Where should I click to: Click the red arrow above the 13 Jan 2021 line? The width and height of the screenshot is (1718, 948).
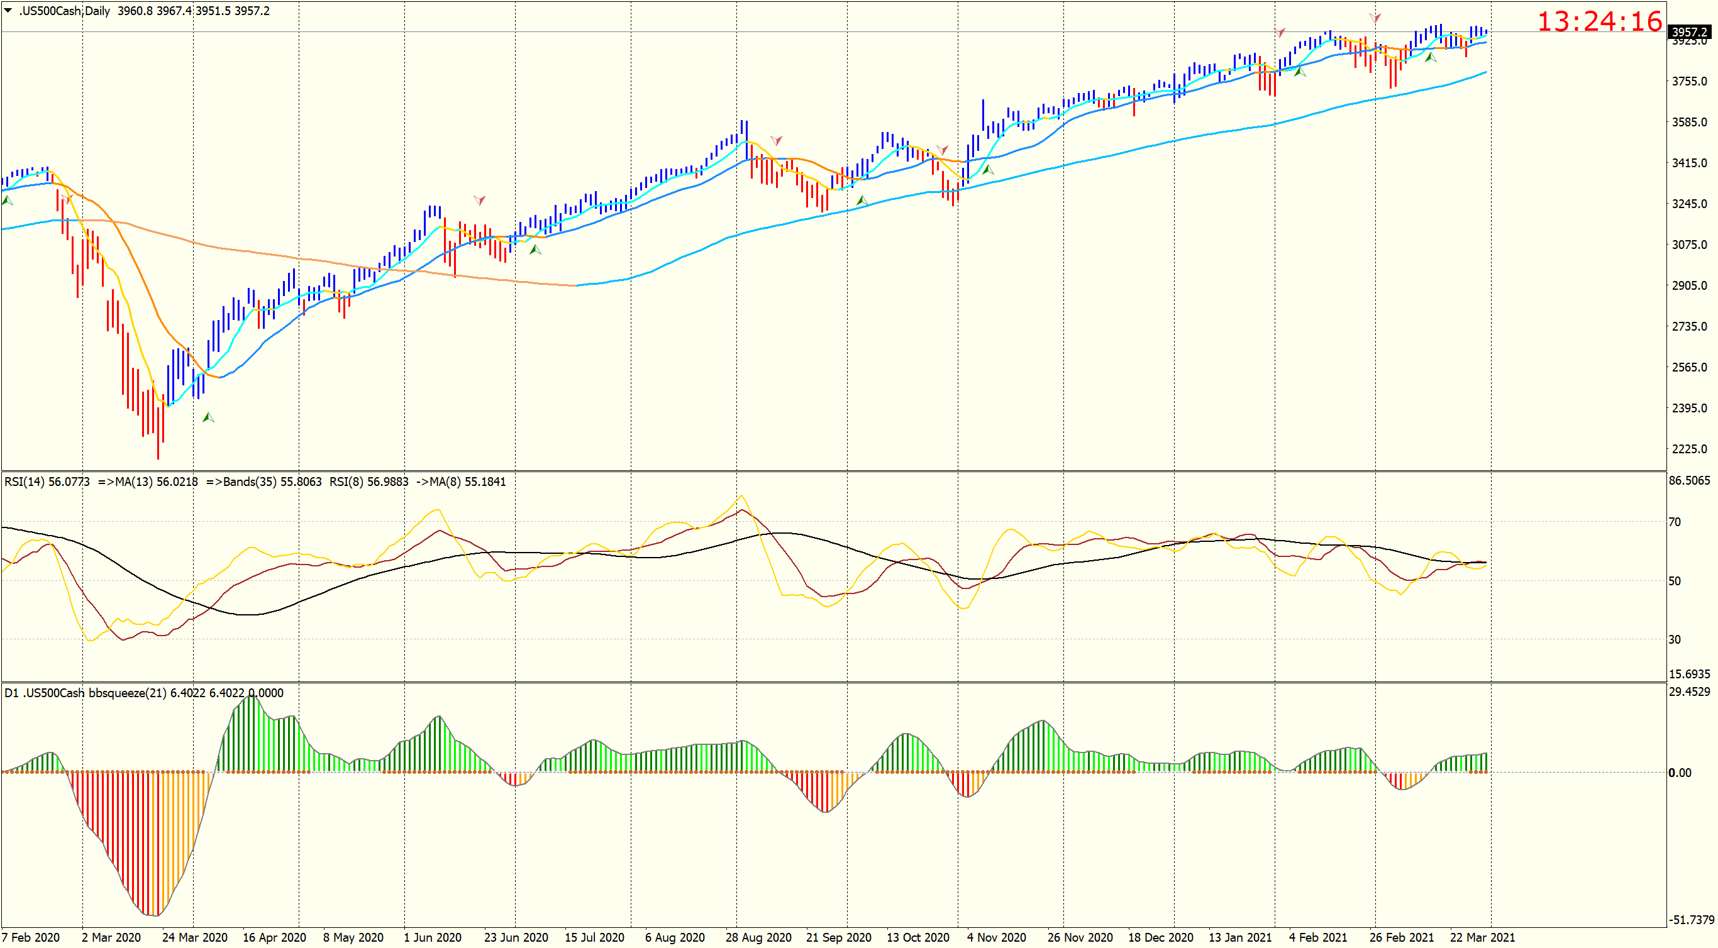[1280, 33]
